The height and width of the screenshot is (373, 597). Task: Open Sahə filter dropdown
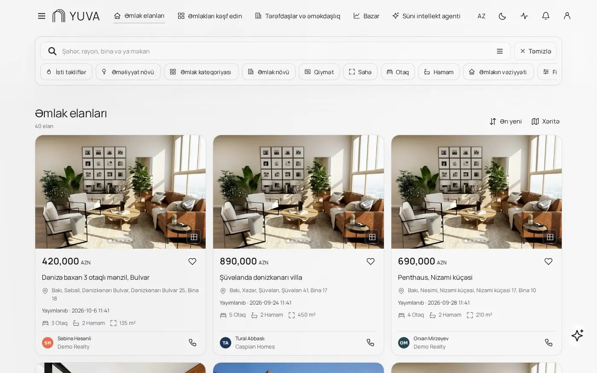click(360, 72)
